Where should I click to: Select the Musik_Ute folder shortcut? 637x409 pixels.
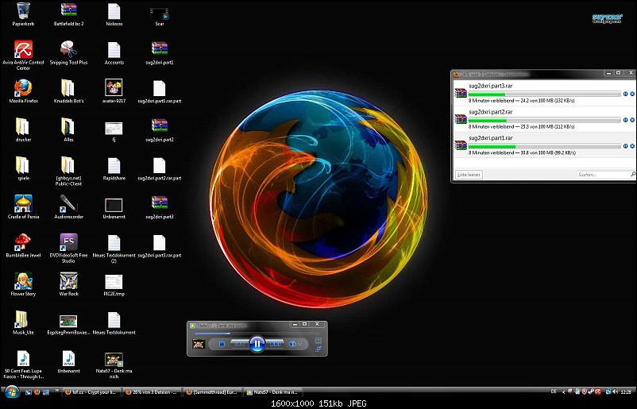point(23,323)
